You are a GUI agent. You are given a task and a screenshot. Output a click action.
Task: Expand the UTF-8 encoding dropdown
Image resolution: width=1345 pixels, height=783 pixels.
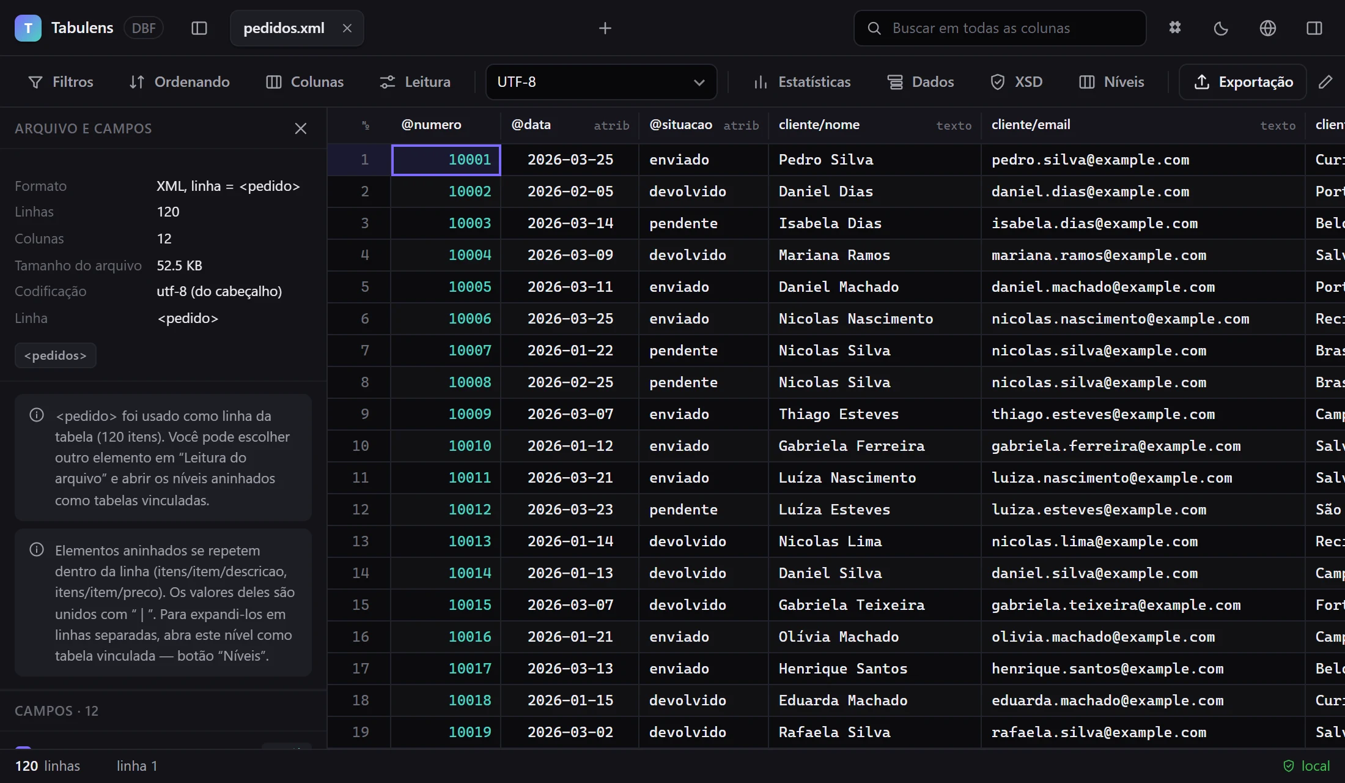601,82
